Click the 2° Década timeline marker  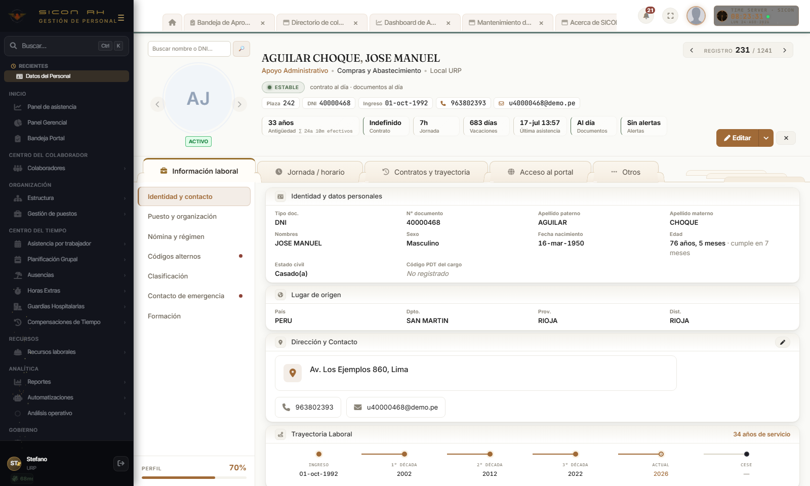pos(490,454)
